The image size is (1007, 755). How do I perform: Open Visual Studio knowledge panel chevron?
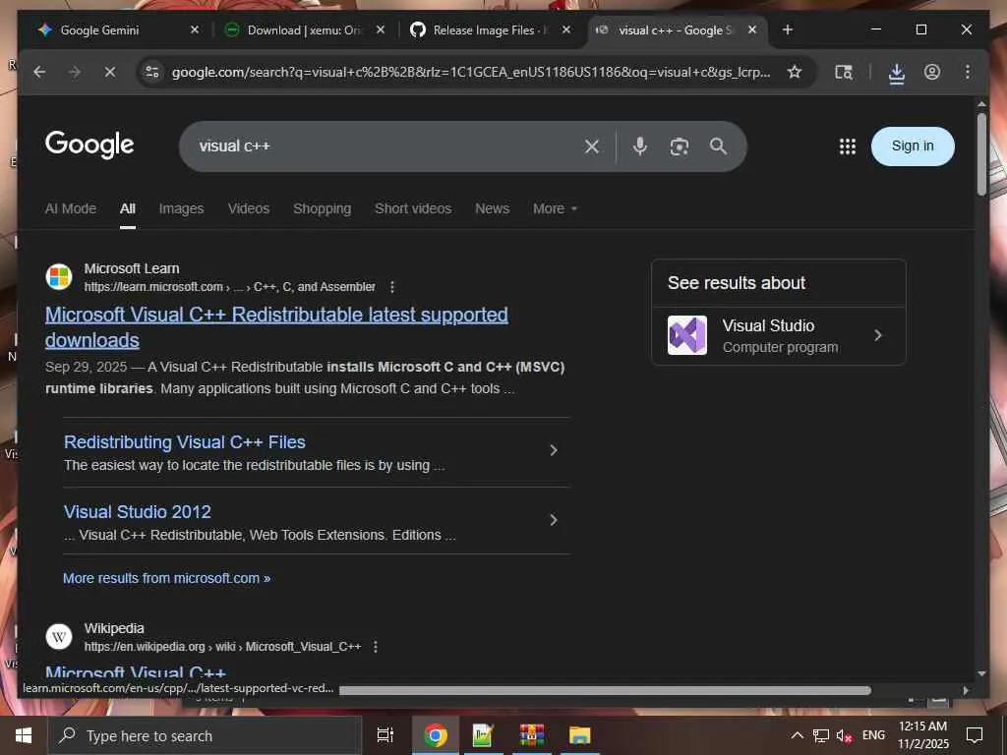click(x=878, y=336)
